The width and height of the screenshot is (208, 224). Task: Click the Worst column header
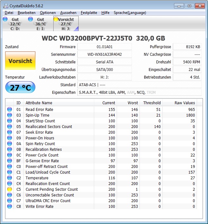pyautogui.click(x=128, y=103)
